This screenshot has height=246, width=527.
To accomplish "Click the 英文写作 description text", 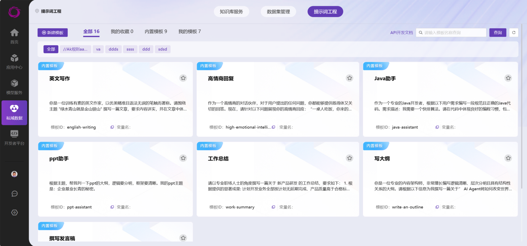I will click(x=118, y=106).
